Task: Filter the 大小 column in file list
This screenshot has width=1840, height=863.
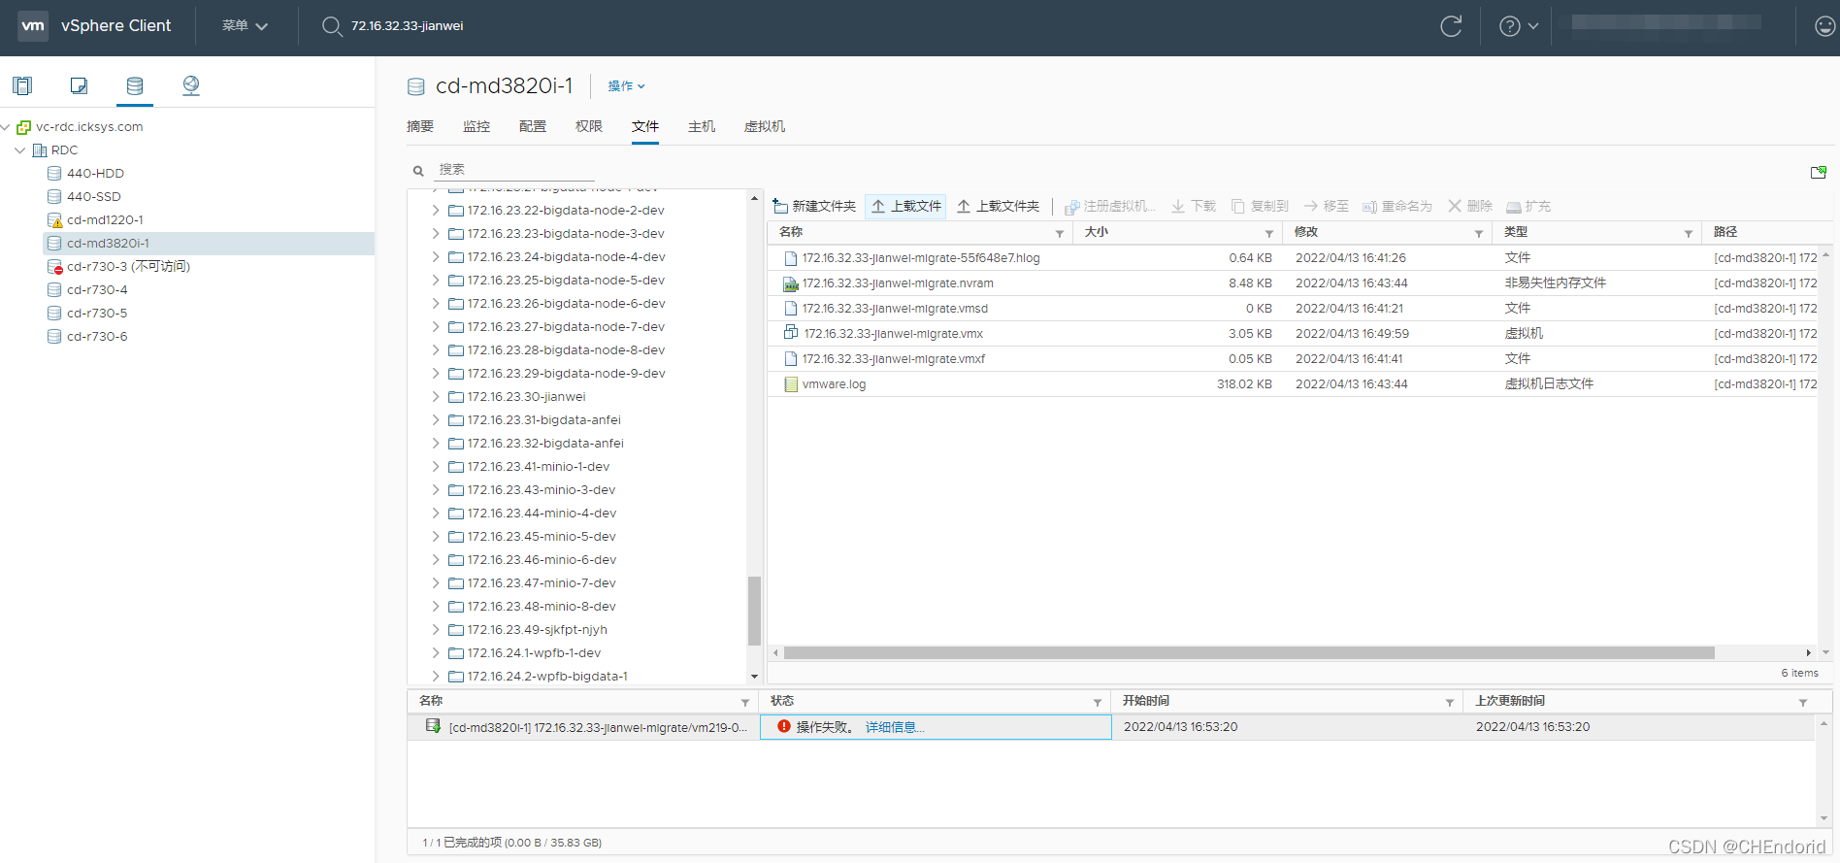Action: pos(1269,234)
